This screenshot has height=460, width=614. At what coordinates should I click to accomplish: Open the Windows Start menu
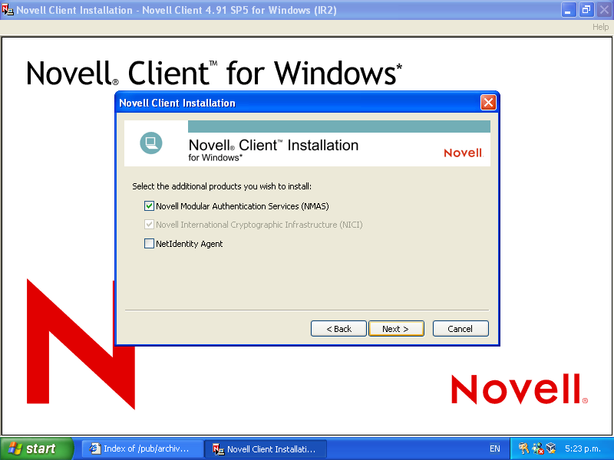[x=37, y=449]
